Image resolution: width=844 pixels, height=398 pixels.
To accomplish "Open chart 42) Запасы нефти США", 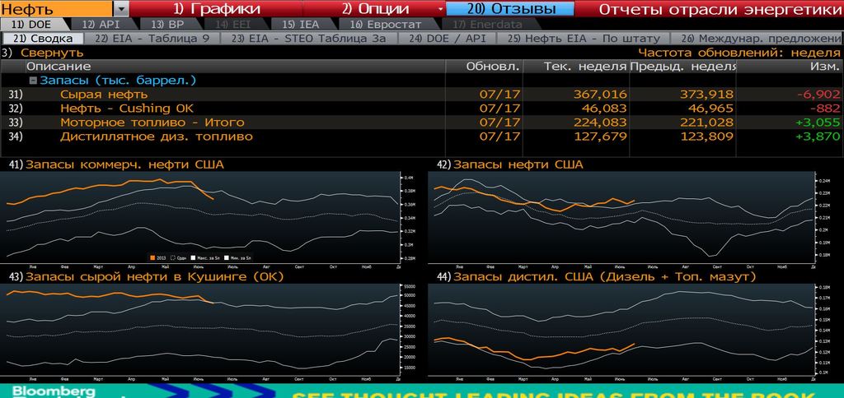I will pos(510,164).
